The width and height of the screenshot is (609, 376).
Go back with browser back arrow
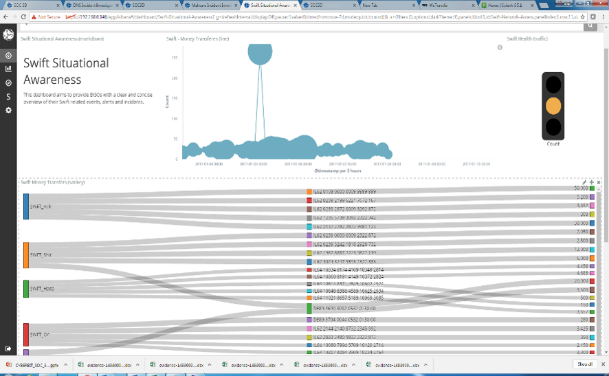click(5, 17)
